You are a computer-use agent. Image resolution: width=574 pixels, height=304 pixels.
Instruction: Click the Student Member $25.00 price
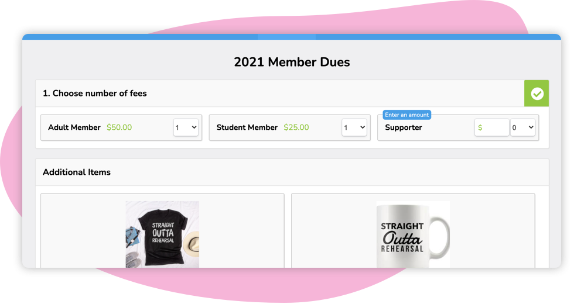[296, 127]
